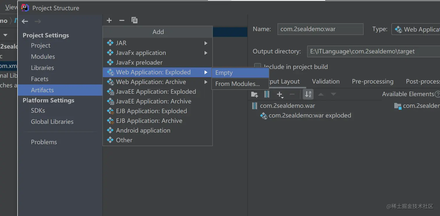This screenshot has height=216, width=440.
Task: Open the Add Copy Of plus dropdown
Action: point(280,95)
